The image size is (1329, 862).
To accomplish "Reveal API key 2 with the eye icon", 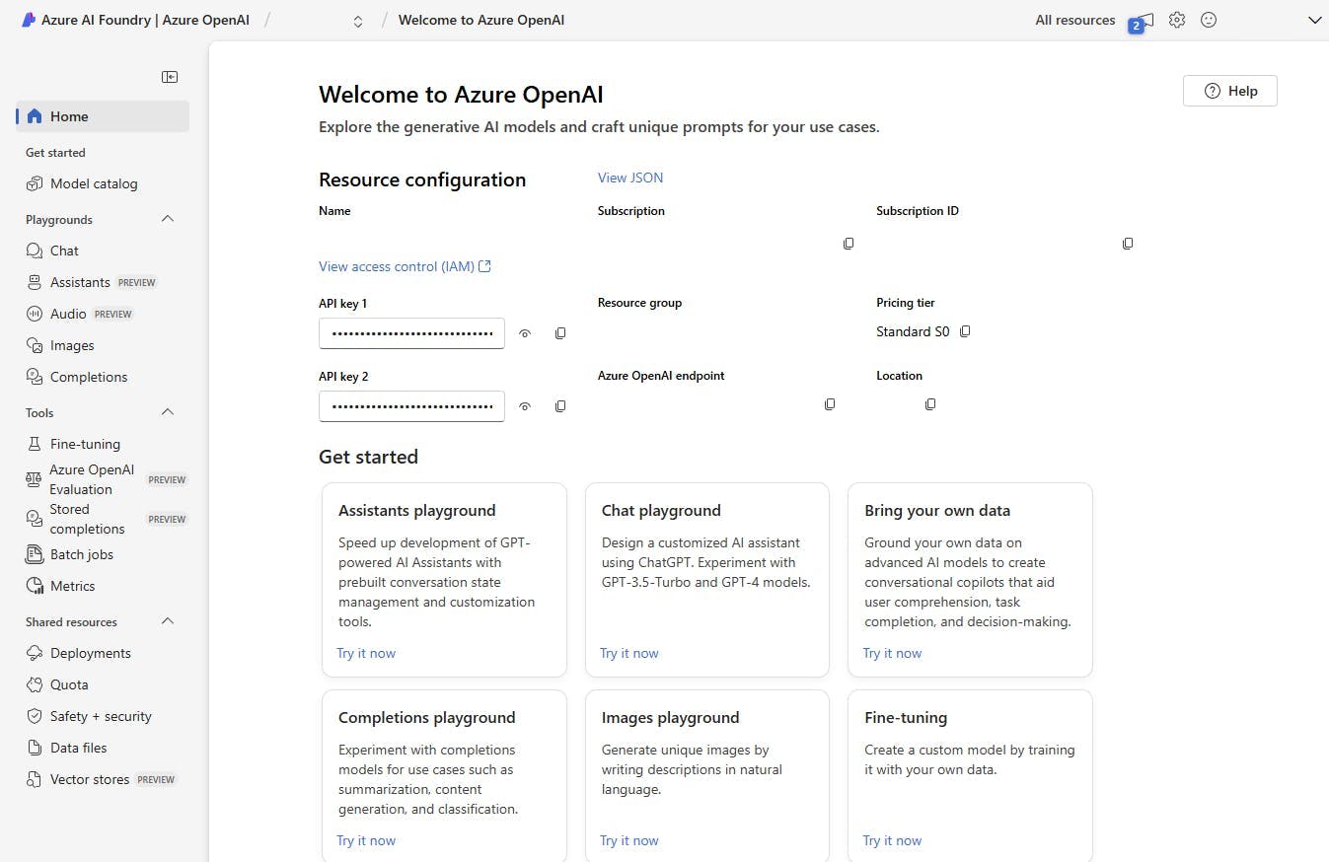I will (525, 406).
